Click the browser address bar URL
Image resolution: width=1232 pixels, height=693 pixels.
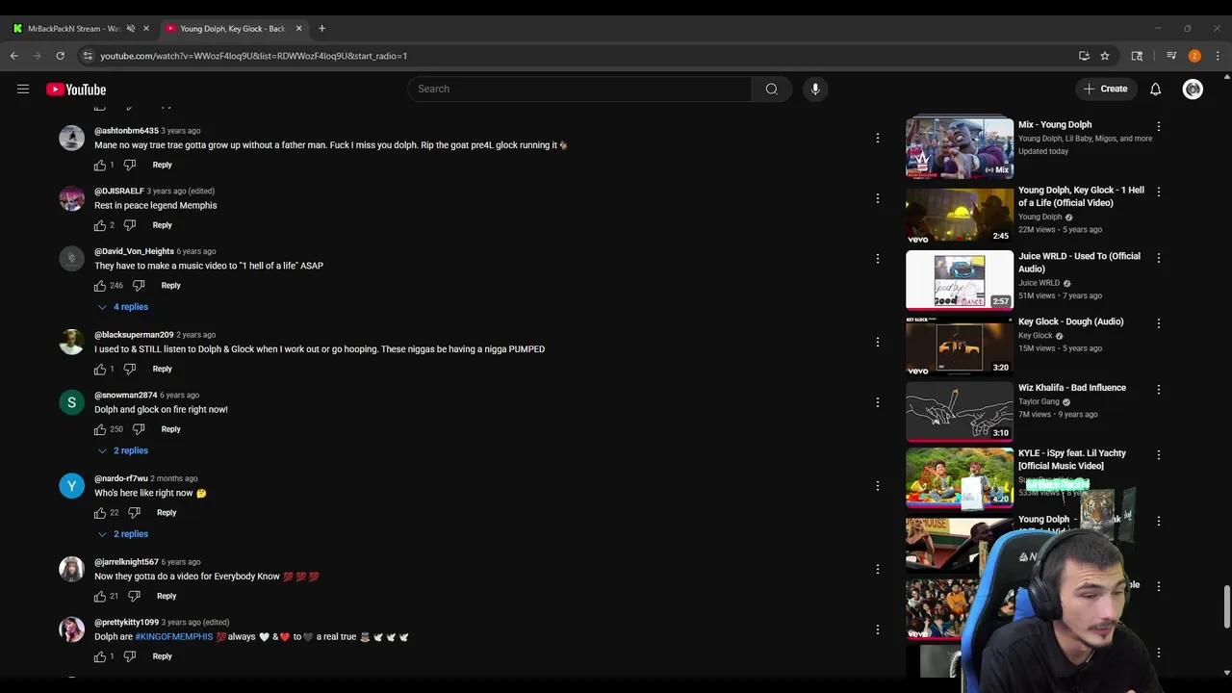click(254, 56)
